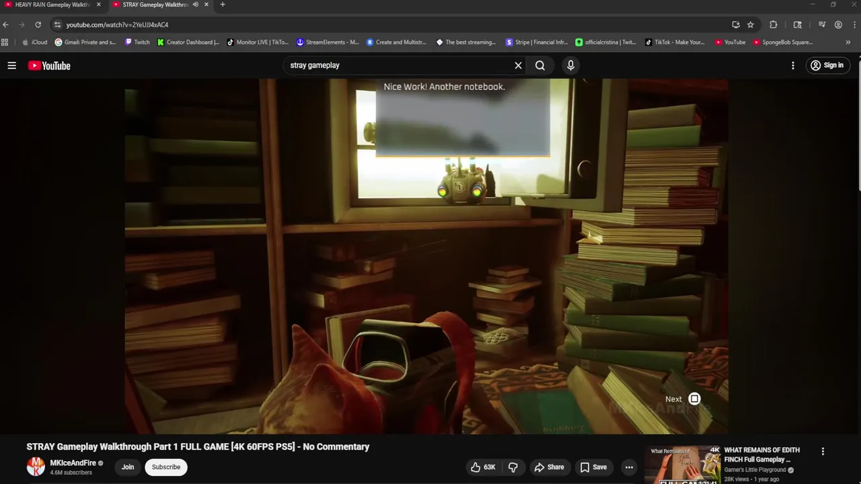Open the Creator Dashboard bookmark
861x484 pixels.
[188, 42]
